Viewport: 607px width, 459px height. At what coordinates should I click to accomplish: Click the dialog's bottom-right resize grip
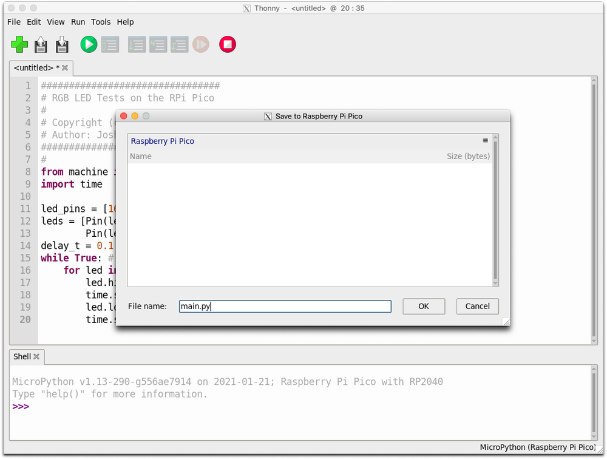[506, 322]
